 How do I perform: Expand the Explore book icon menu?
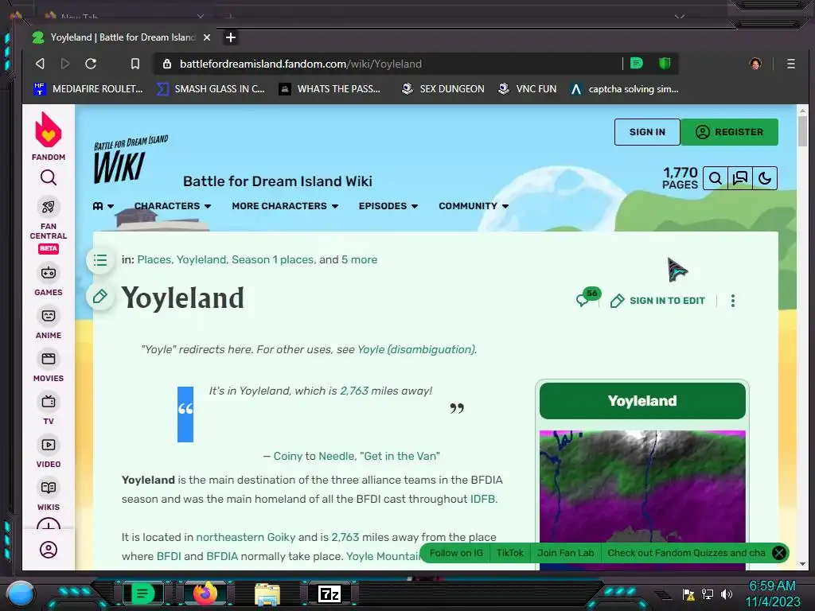103,206
